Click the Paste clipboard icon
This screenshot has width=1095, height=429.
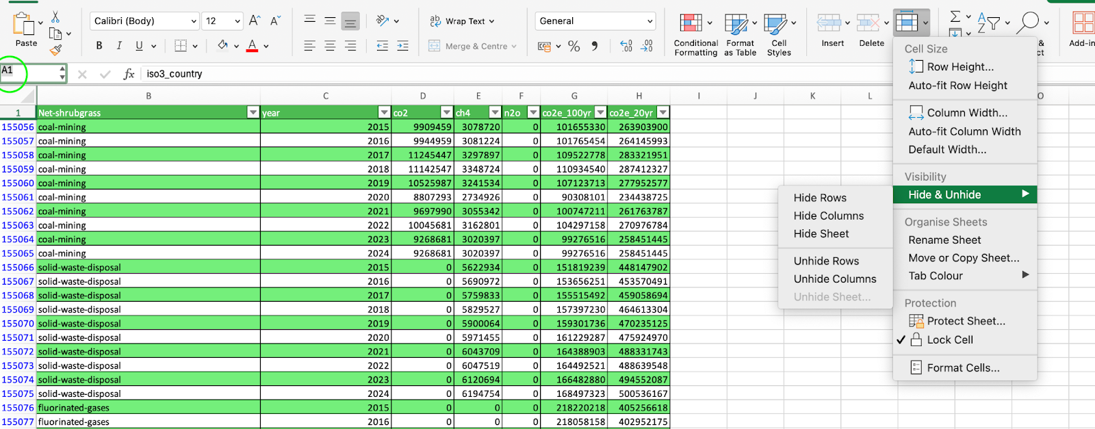click(x=24, y=25)
